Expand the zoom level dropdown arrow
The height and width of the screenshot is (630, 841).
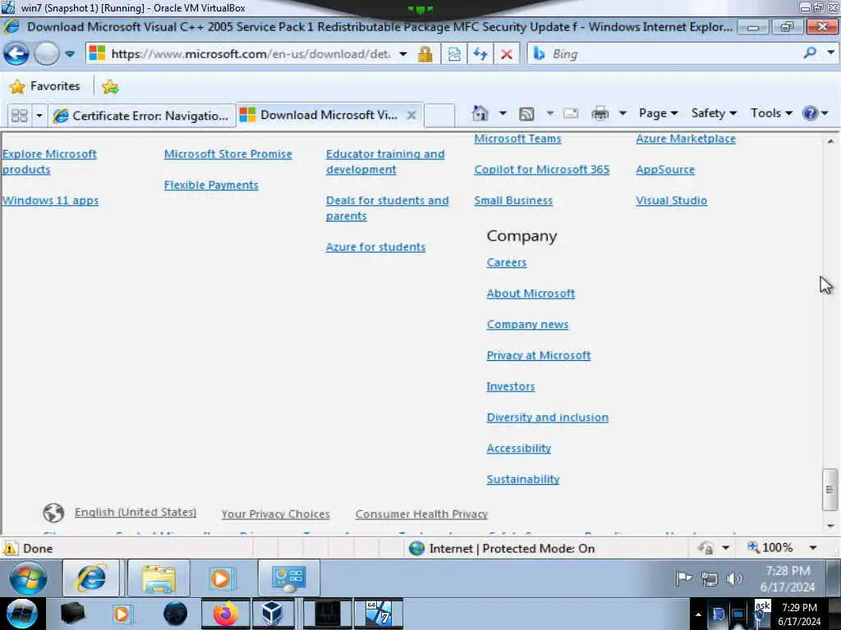(813, 548)
